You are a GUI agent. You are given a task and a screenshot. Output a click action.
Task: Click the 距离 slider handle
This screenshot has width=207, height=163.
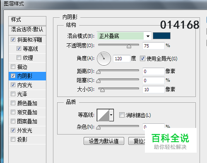click(99, 72)
